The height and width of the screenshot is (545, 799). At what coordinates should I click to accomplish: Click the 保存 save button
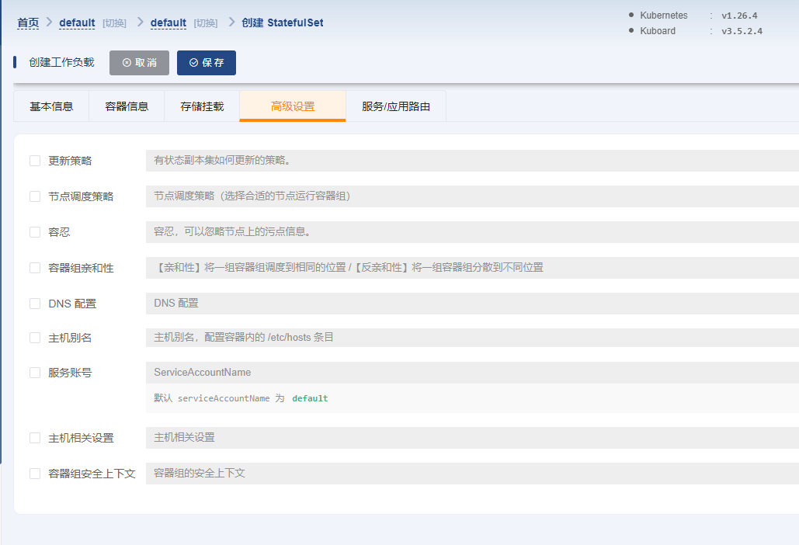[206, 63]
